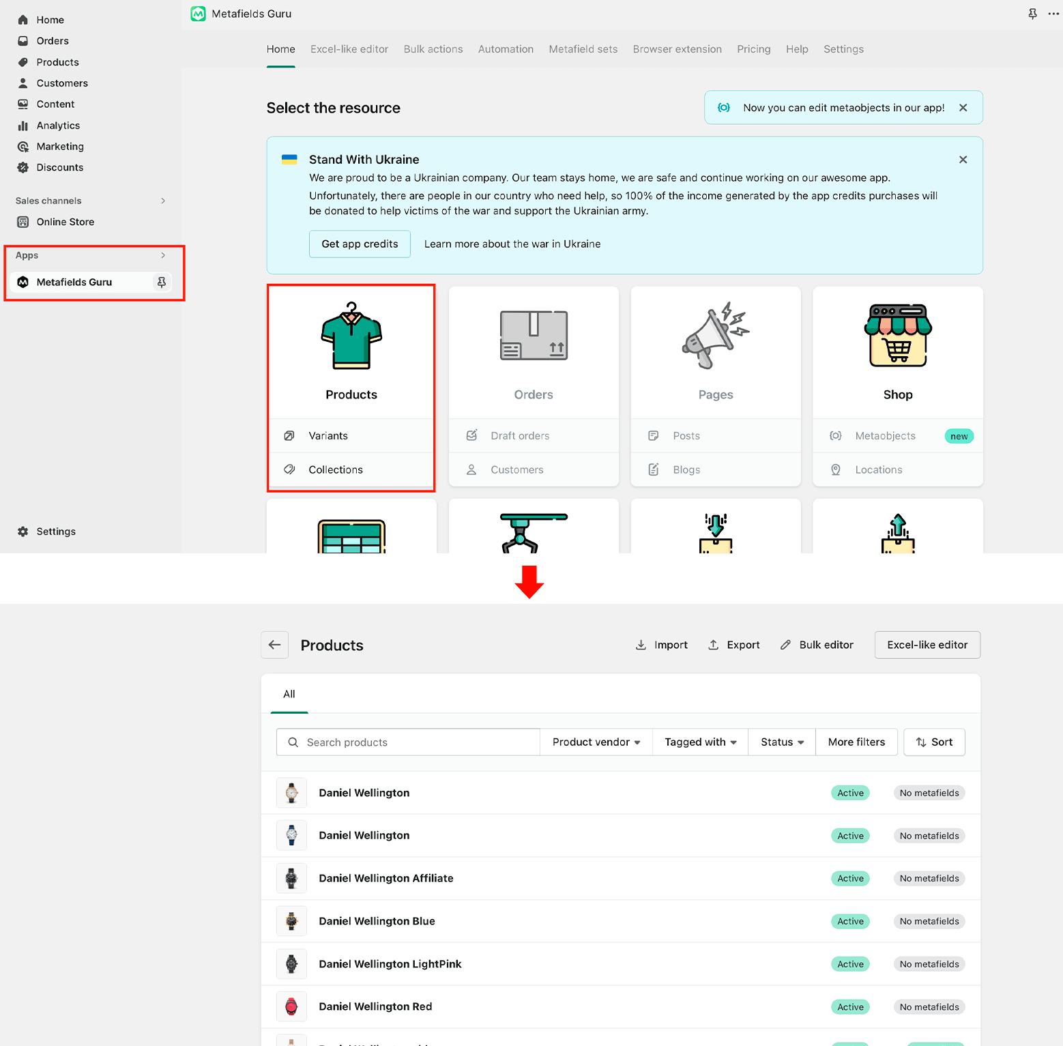Open Home in the Shopify sidebar
The width and height of the screenshot is (1063, 1046).
pos(50,20)
